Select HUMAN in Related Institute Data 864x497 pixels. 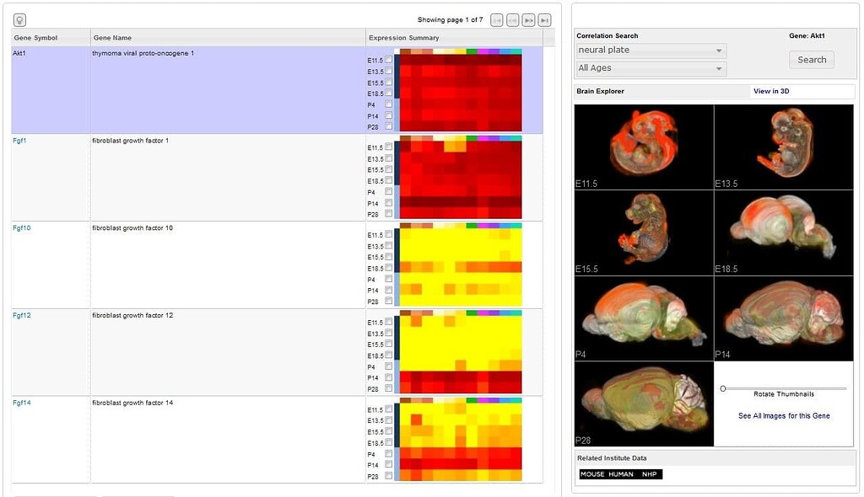point(621,474)
